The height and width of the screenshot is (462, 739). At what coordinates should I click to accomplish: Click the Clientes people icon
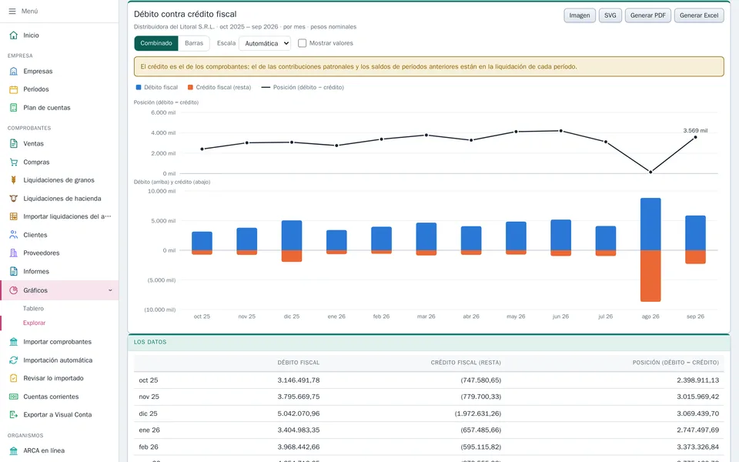point(14,235)
